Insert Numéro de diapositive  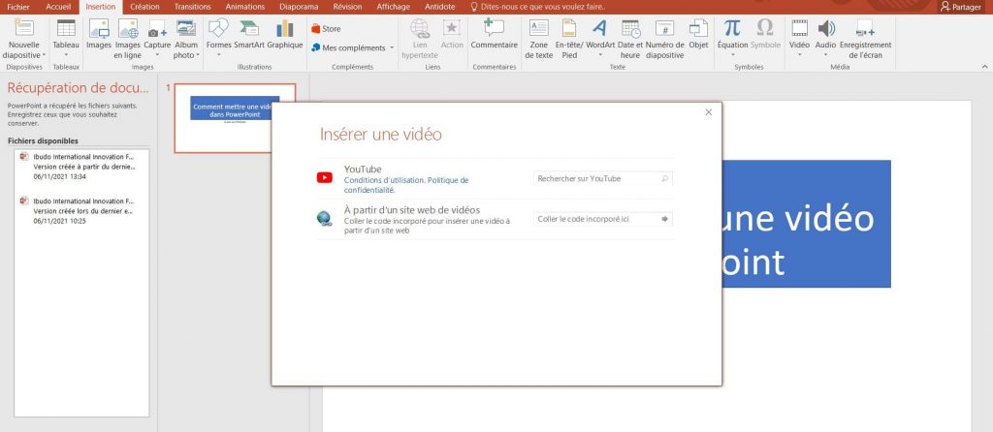664,28
